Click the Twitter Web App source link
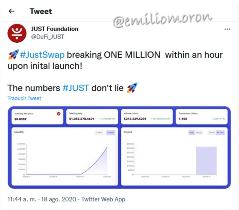Image resolution: width=239 pixels, height=210 pixels. [x=103, y=199]
